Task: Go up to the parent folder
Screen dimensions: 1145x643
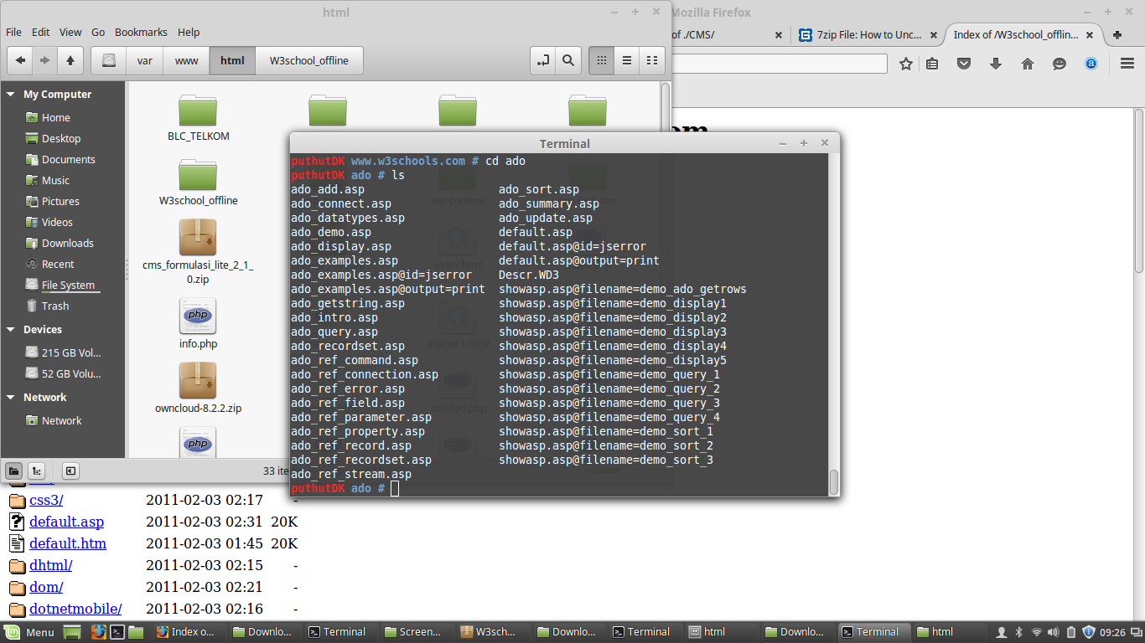Action: pyautogui.click(x=70, y=60)
